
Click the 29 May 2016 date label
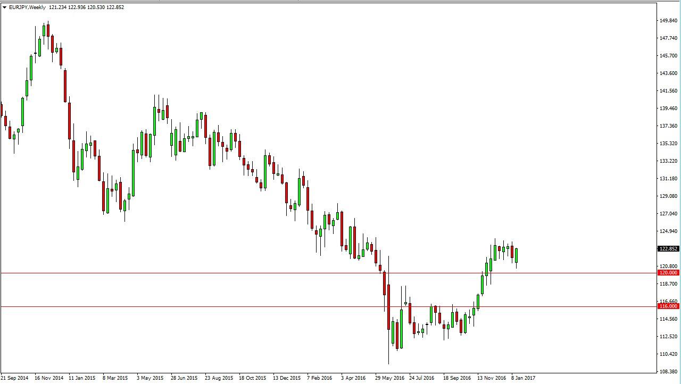coord(389,378)
